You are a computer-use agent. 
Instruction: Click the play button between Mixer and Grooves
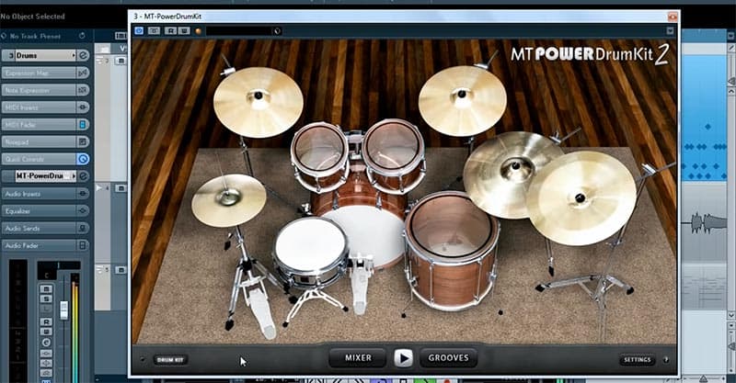pos(403,358)
